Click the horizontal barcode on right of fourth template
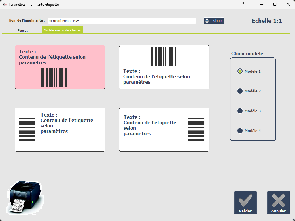 (196, 129)
